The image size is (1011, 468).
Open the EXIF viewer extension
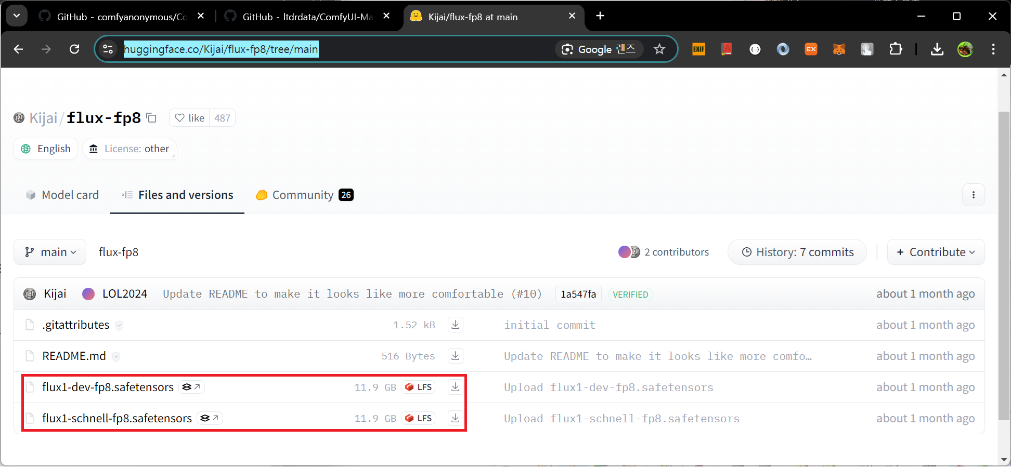[698, 49]
